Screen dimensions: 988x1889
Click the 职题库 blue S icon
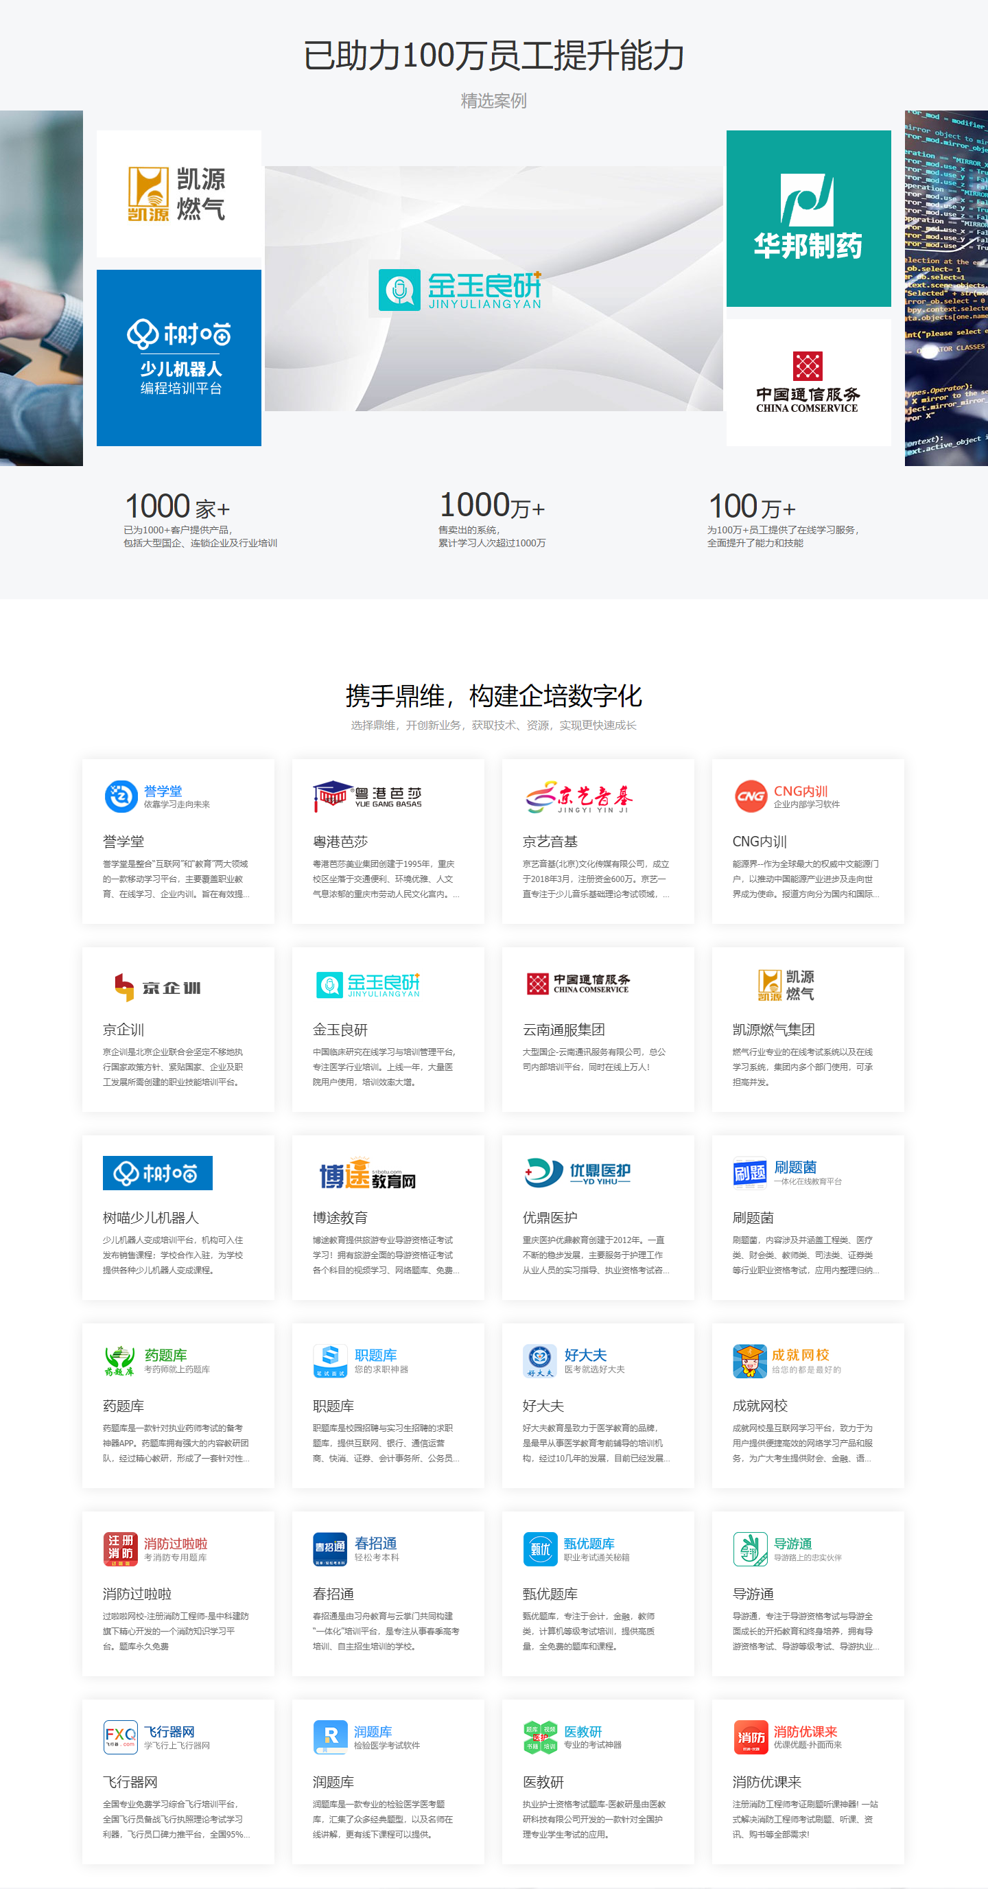331,1361
